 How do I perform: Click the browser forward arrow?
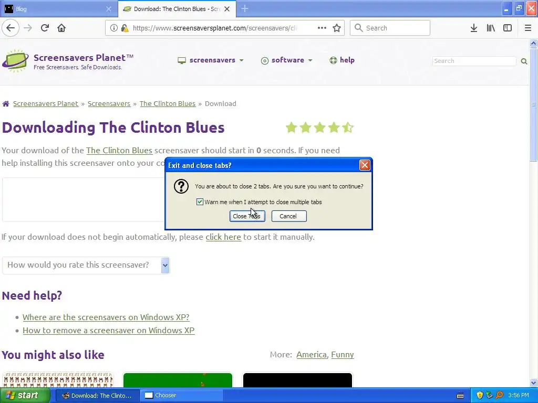(28, 28)
